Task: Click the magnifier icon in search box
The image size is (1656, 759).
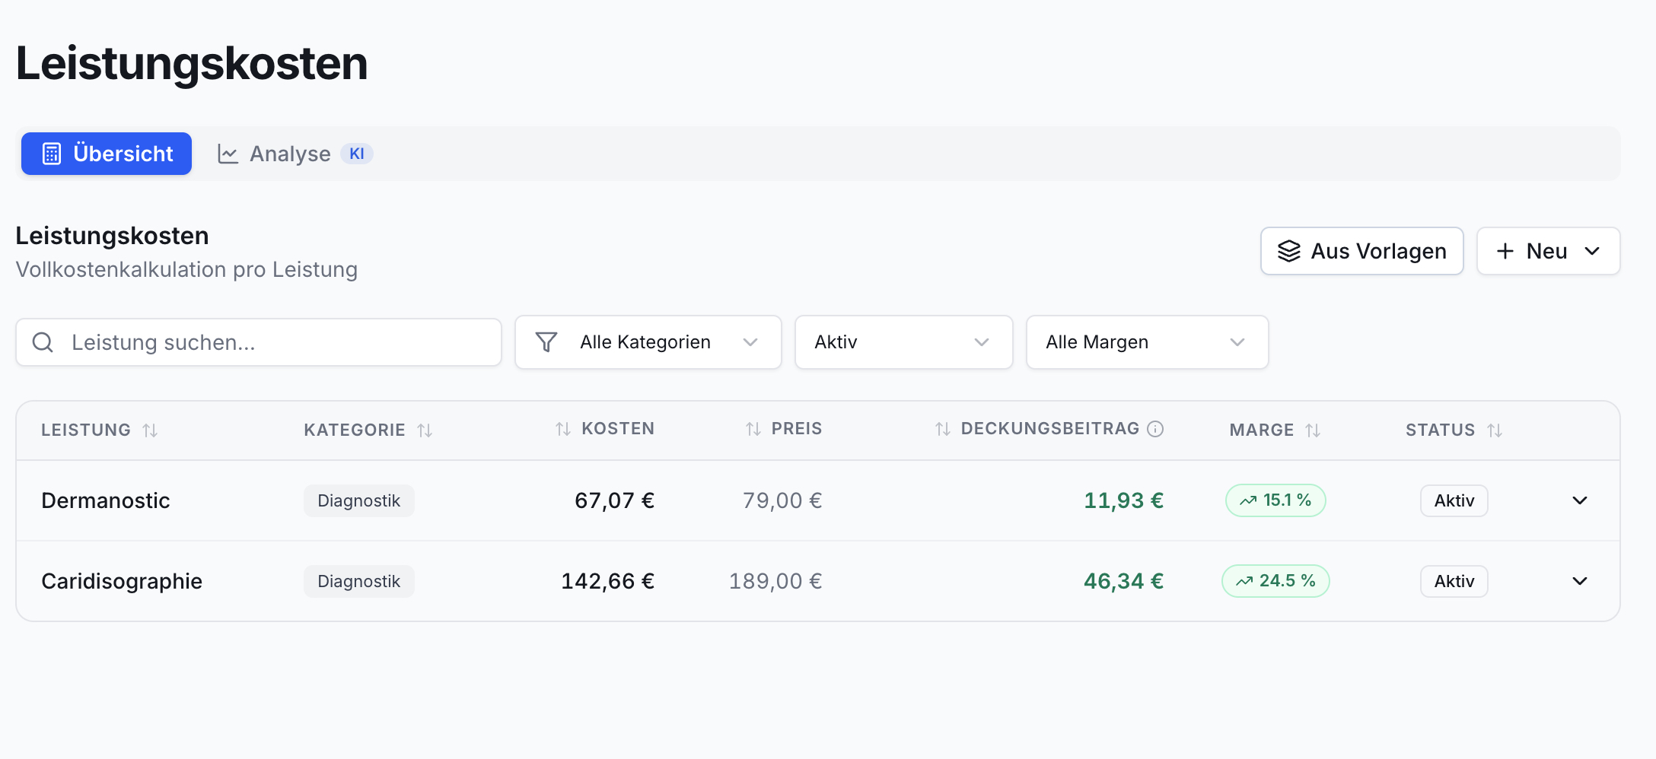Action: pos(43,342)
